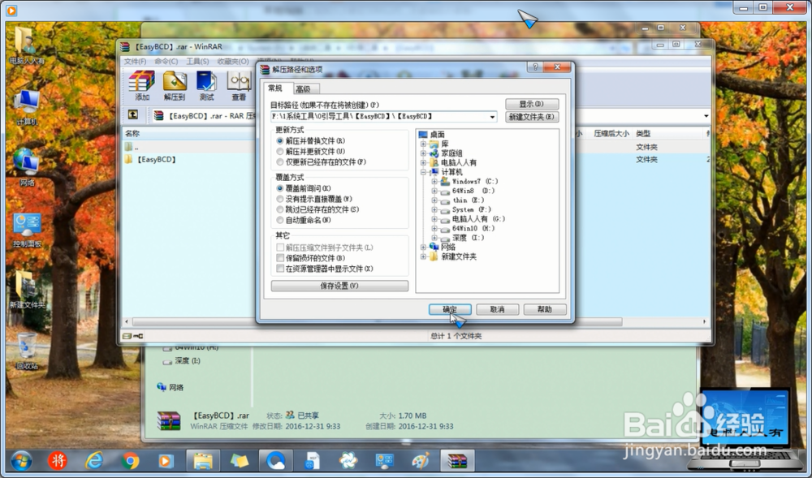Screen dimensions: 812x478
Task: Open the Paint palette taskbar icon
Action: click(x=421, y=460)
